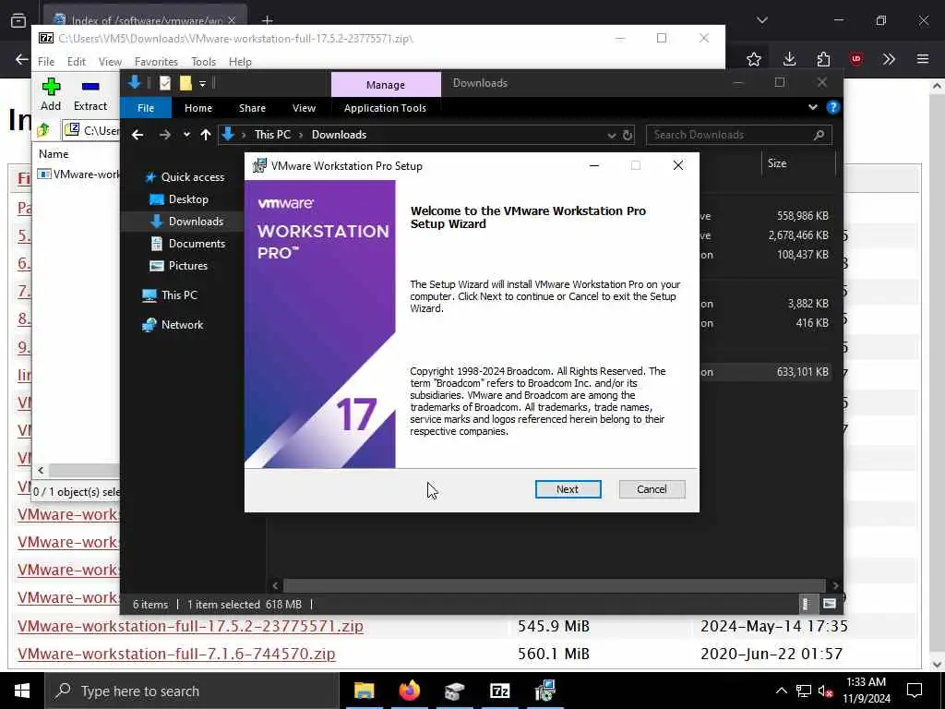Open the File menu in 7-Zip
Image resolution: width=945 pixels, height=709 pixels.
46,62
